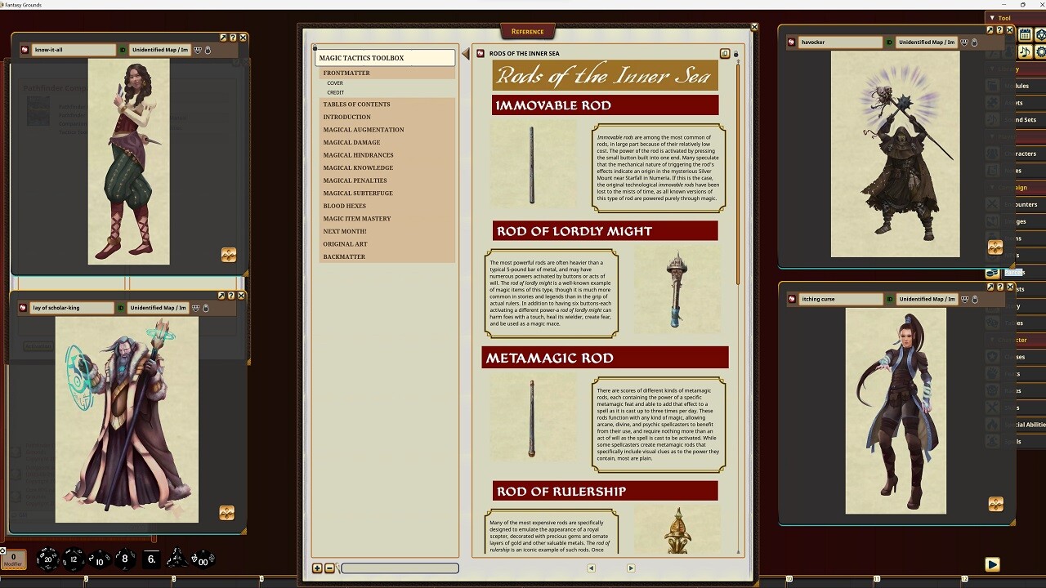Click inside the havocker name input field
1046x588 pixels.
click(841, 42)
